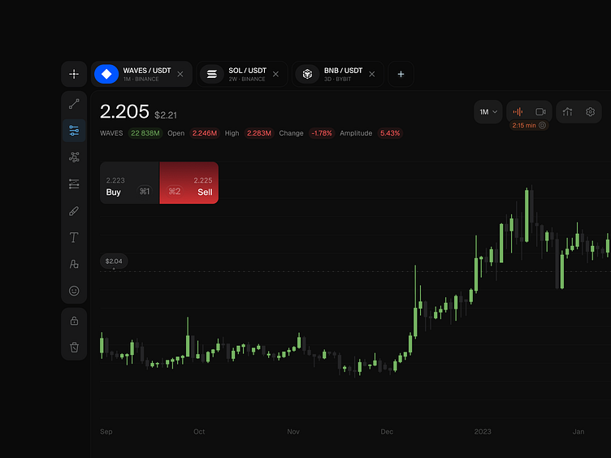Select the Fibonacci levels tool
This screenshot has width=611, height=458.
pos(74,184)
